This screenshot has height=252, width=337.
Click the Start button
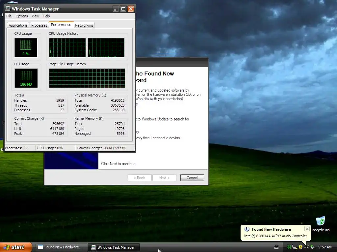pos(16,247)
